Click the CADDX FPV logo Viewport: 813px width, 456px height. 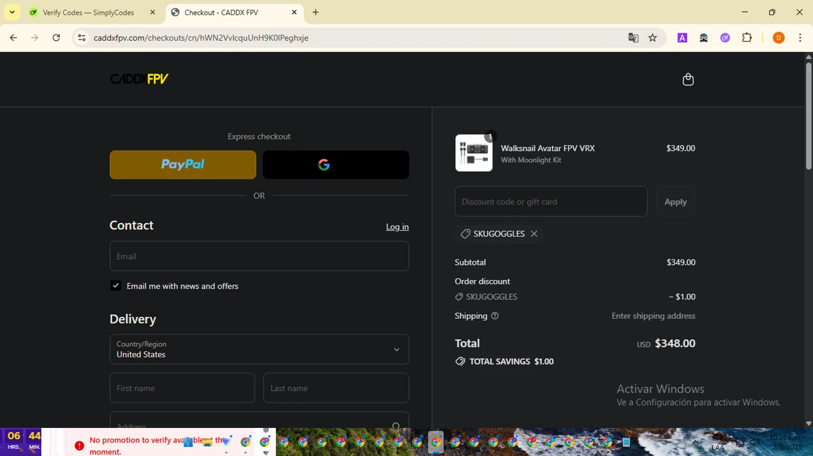(139, 79)
